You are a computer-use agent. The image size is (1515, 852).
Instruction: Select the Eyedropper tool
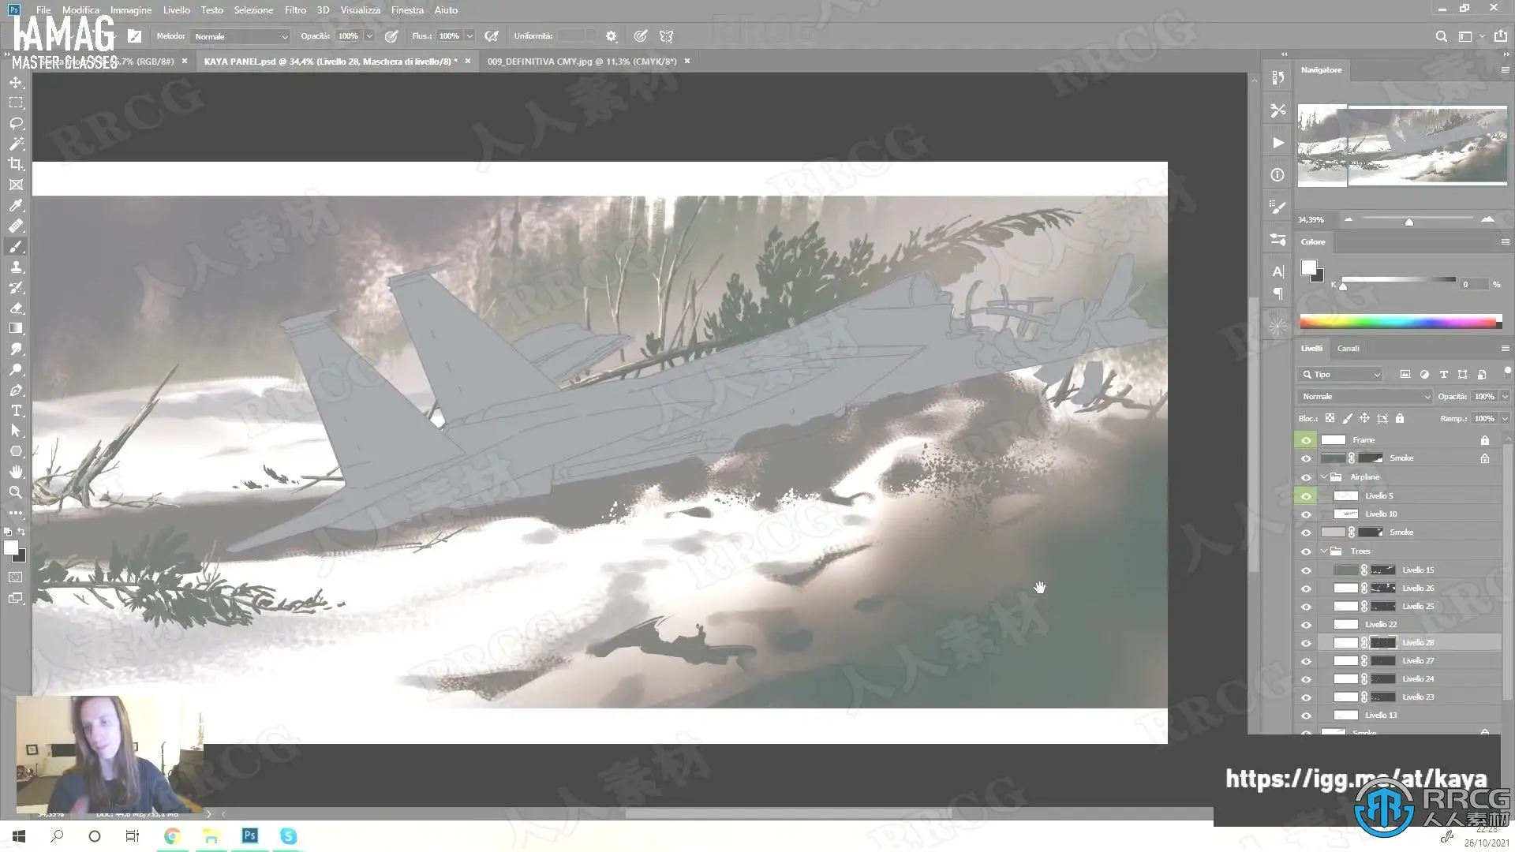pyautogui.click(x=16, y=206)
